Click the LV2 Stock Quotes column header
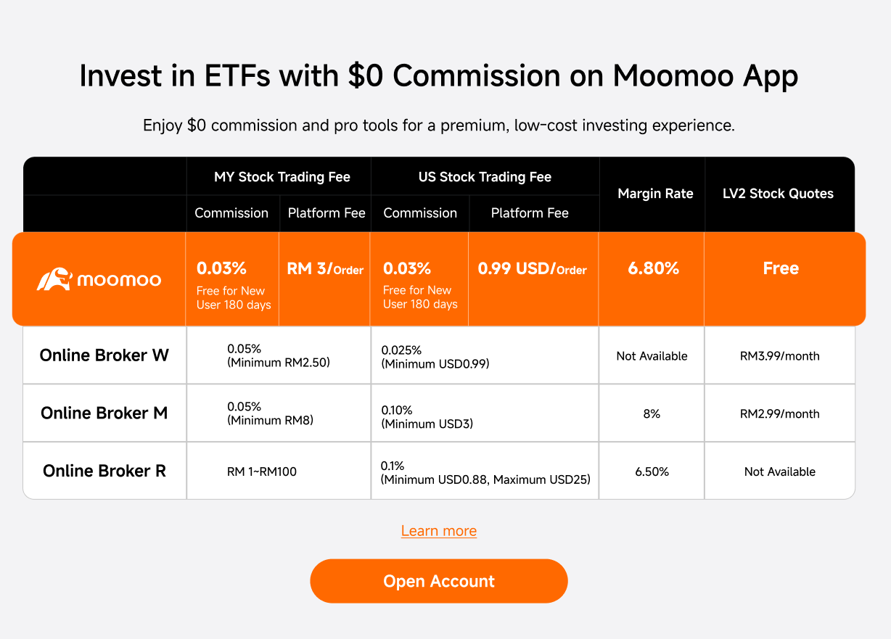The image size is (891, 639). (778, 194)
